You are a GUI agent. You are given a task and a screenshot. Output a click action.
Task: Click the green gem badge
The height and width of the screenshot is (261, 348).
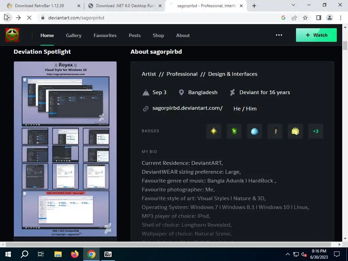tap(234, 131)
